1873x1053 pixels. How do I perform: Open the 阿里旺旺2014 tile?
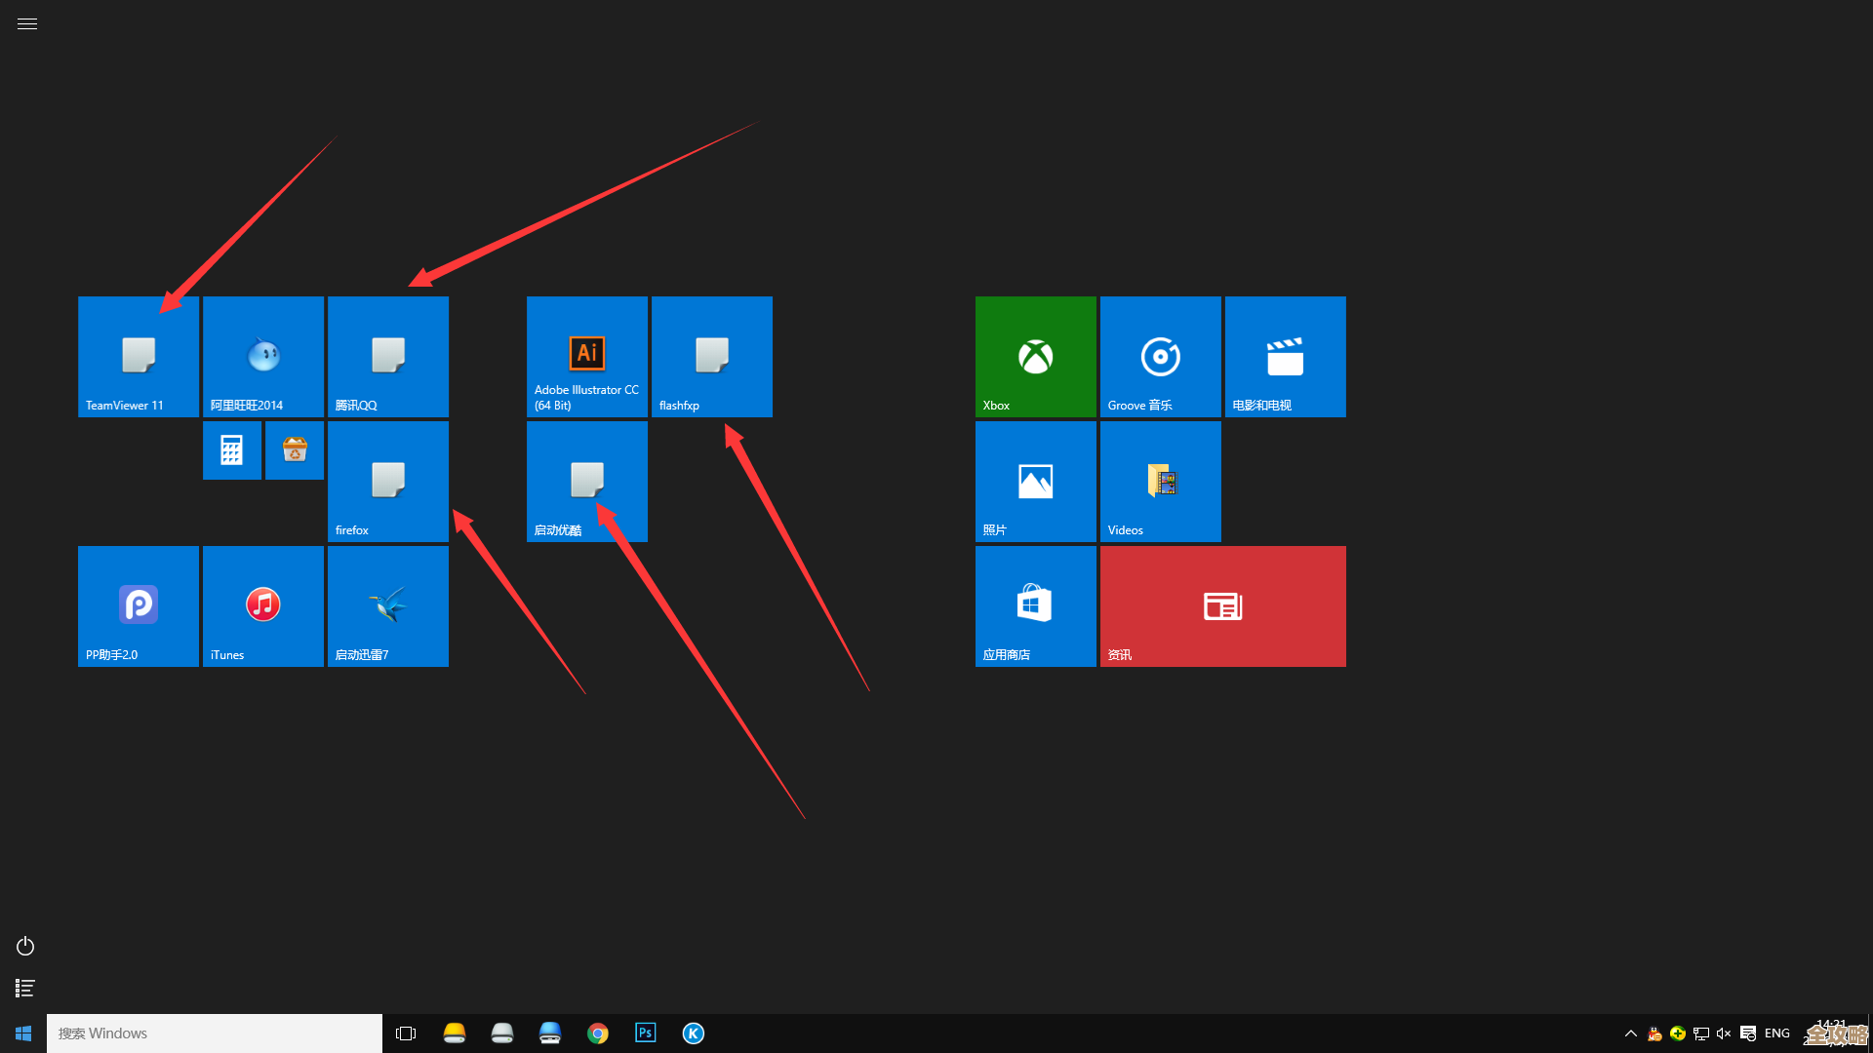(x=262, y=357)
